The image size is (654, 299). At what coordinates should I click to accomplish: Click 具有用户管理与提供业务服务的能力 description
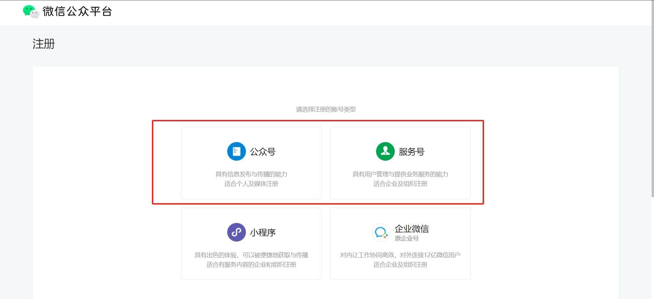tap(400, 174)
